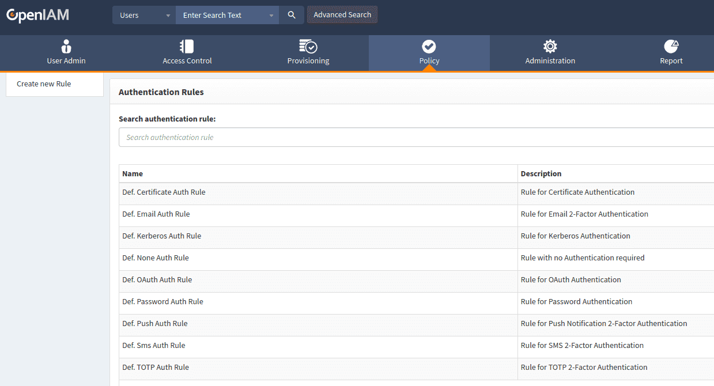The image size is (714, 386).
Task: Click the Access Control notebook icon
Action: [x=187, y=47]
